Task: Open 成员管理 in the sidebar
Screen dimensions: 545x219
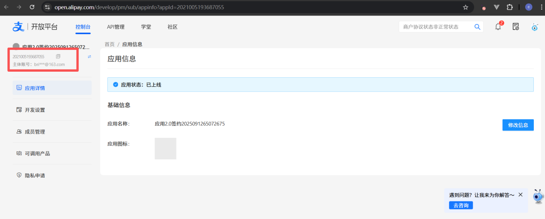Action: tap(35, 132)
